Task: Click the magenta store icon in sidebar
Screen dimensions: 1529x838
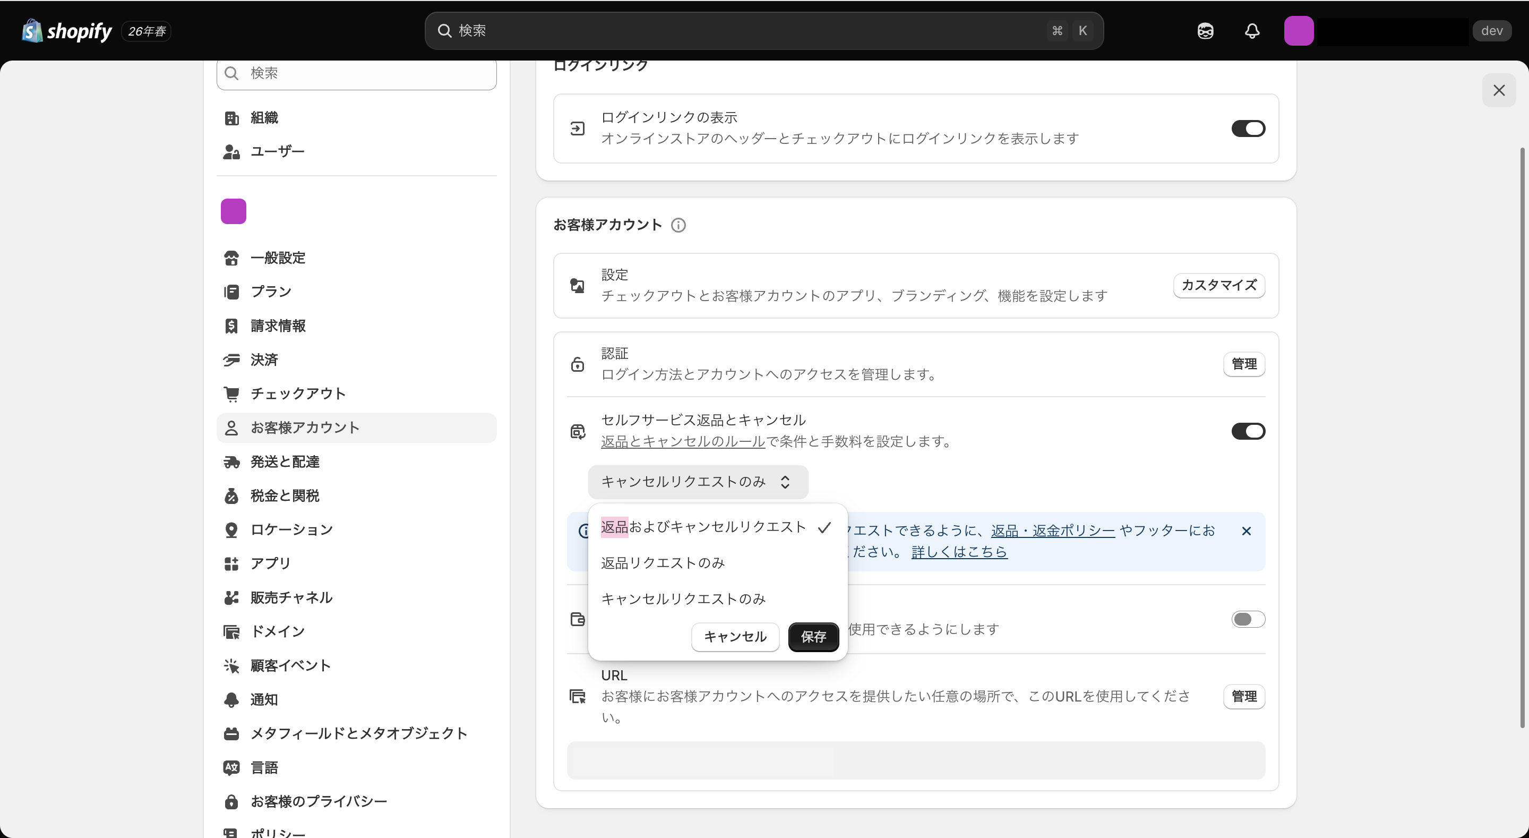Action: click(233, 211)
